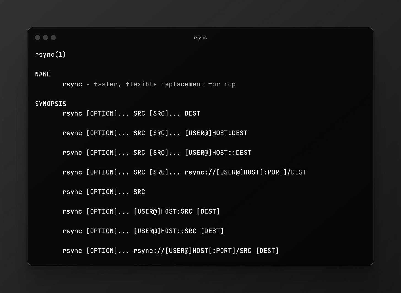Click the [USER@]HOST::SRC [DEST] synopsis line
Image resolution: width=401 pixels, height=293 pixels.
(x=143, y=231)
